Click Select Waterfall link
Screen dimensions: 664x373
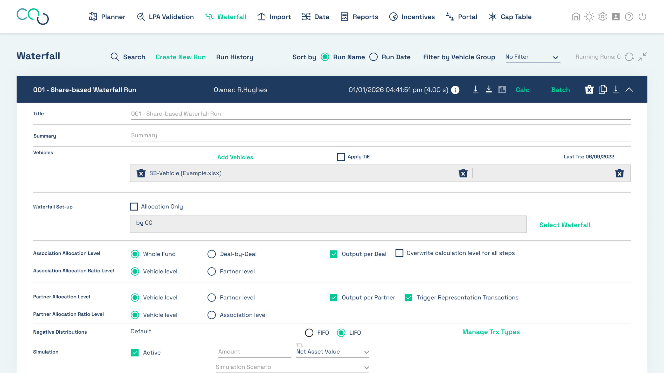[x=565, y=225]
